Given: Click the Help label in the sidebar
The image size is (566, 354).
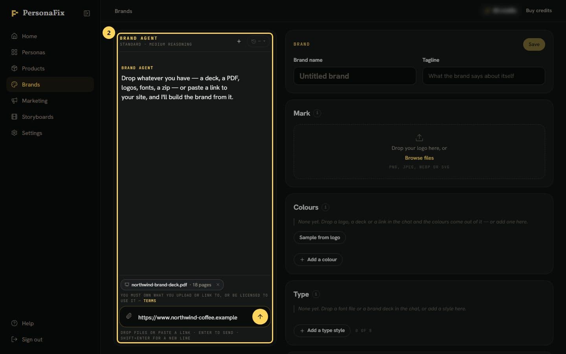Looking at the screenshot, I should tap(28, 323).
